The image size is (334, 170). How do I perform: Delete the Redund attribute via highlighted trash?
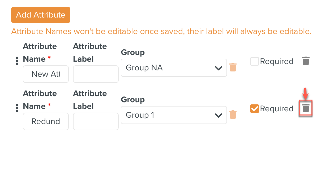pos(306,108)
